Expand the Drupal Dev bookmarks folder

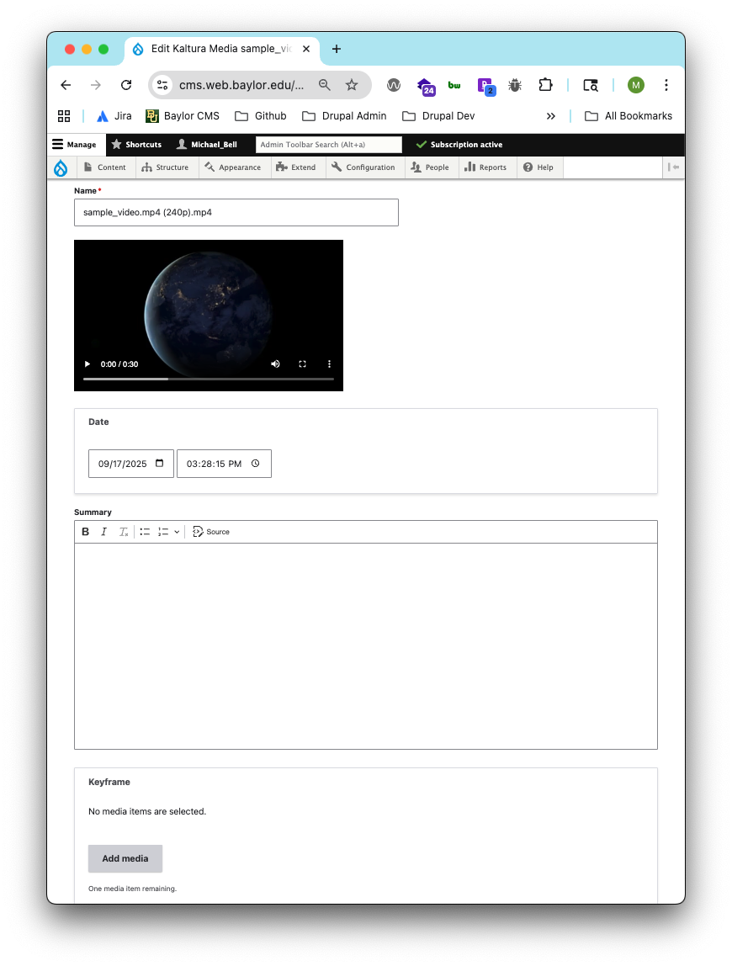[438, 116]
